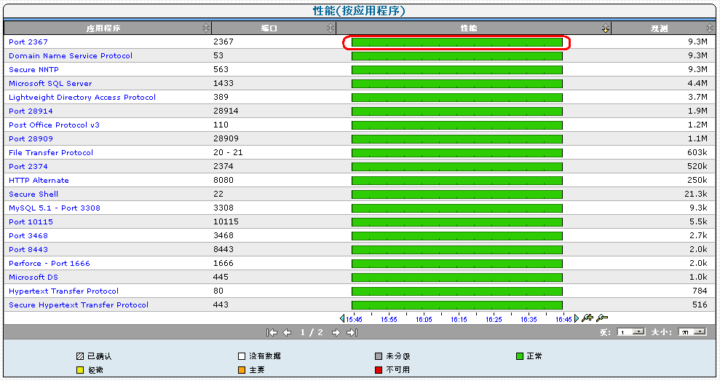Click the File Transfer Protocol performance bar
The height and width of the screenshot is (381, 720).
click(x=457, y=152)
